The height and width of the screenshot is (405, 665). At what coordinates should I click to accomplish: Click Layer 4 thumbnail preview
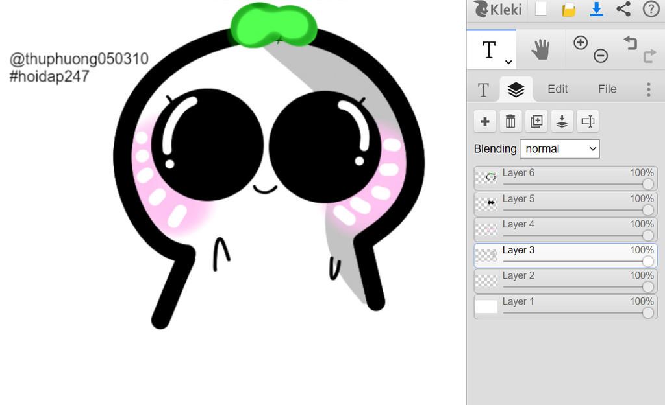coord(486,229)
